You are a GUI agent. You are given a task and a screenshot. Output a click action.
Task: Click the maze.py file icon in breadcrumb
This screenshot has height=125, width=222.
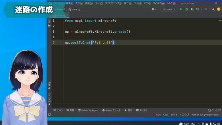[70, 9]
